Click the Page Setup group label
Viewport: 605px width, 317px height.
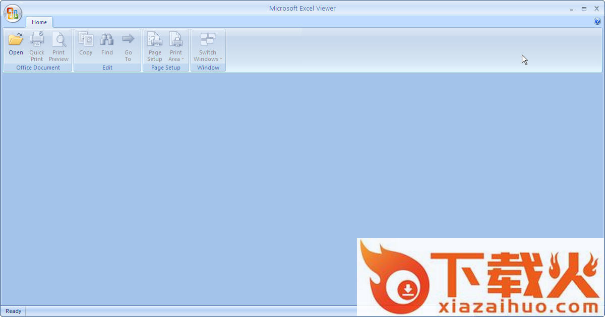[166, 68]
